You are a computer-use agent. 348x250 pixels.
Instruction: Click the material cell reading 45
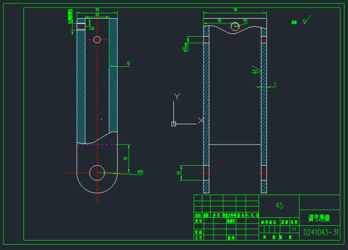point(279,205)
